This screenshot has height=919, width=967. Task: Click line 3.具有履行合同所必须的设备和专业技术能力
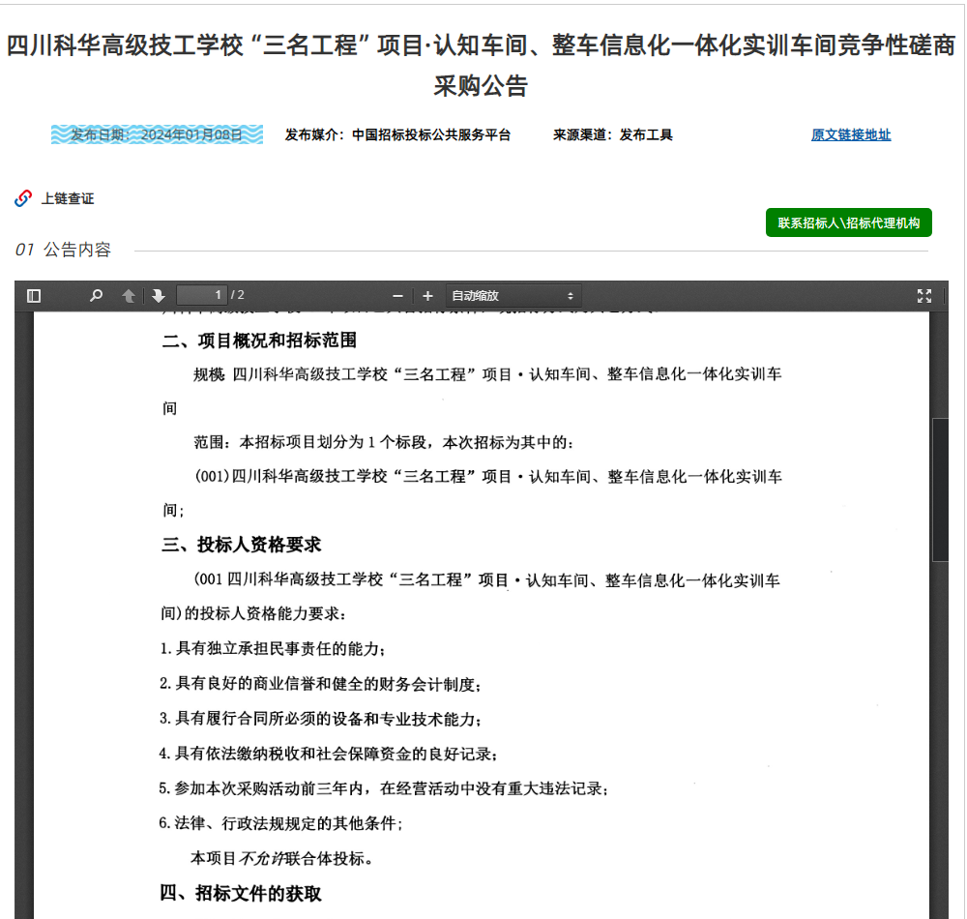pos(320,719)
